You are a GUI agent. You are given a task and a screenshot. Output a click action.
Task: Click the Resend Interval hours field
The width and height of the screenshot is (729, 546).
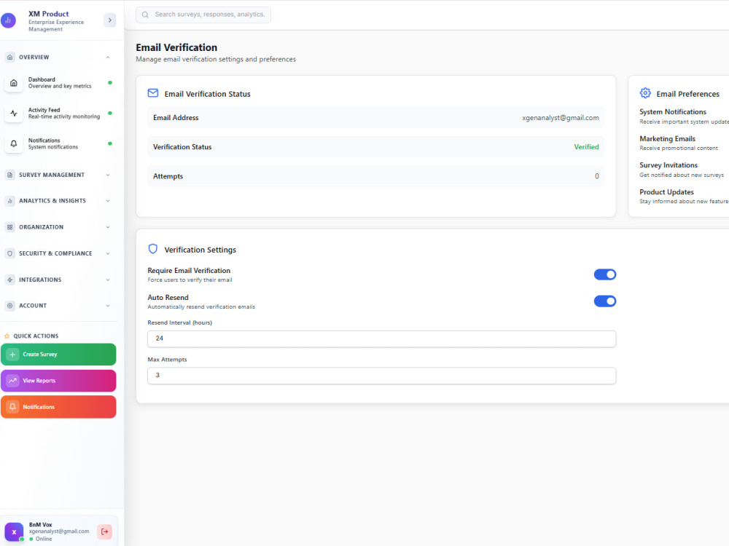[x=382, y=339]
